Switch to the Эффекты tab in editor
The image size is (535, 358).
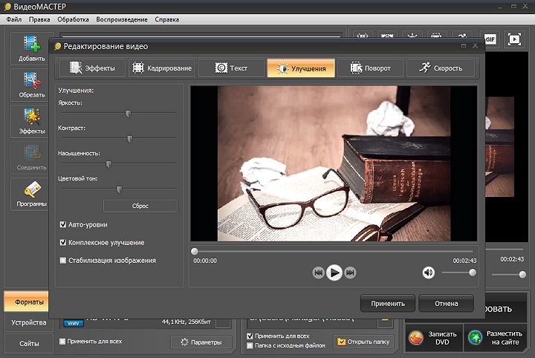coord(92,68)
